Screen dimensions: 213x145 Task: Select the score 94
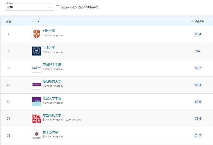pyautogui.click(x=198, y=51)
